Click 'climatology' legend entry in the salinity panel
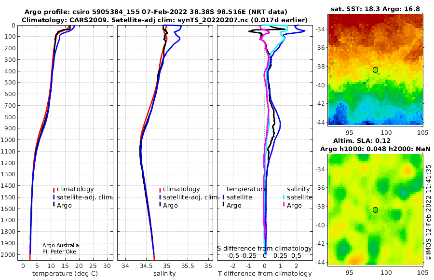This screenshot has height=280, width=434. tap(181, 189)
